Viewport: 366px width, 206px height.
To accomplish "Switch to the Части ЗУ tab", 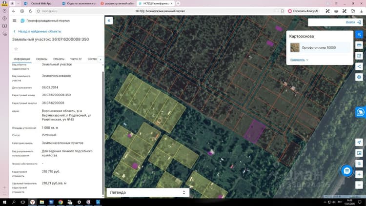I will pyautogui.click(x=76, y=59).
